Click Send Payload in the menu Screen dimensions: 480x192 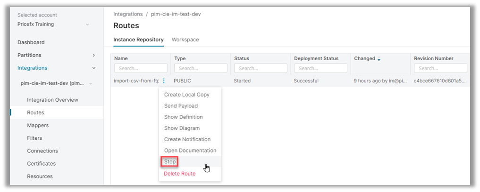(181, 106)
